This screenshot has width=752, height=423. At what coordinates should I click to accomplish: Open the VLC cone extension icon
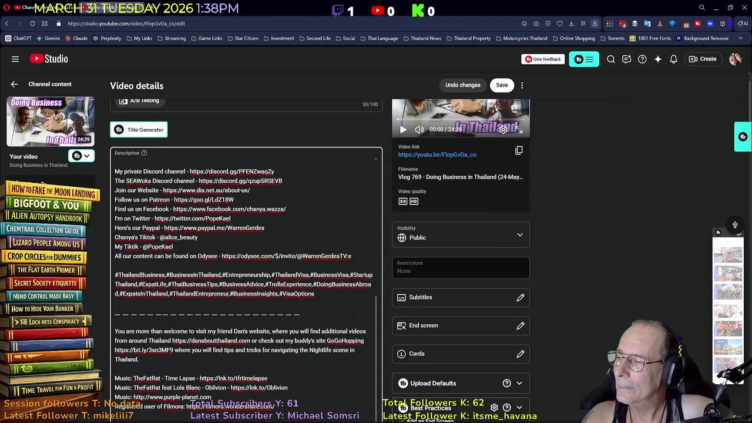point(660,23)
